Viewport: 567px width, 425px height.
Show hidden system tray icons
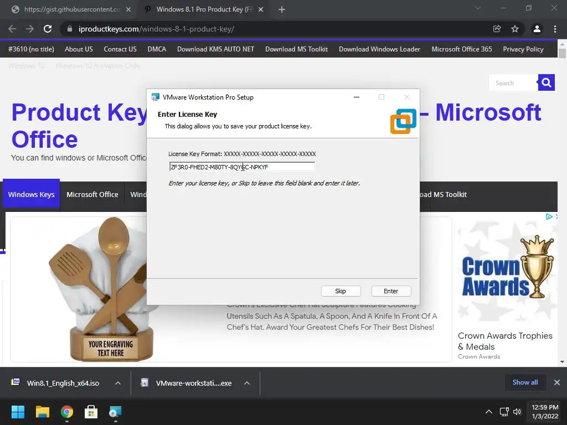pos(488,412)
